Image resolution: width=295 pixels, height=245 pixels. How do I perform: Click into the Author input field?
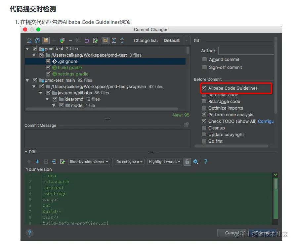(246, 51)
